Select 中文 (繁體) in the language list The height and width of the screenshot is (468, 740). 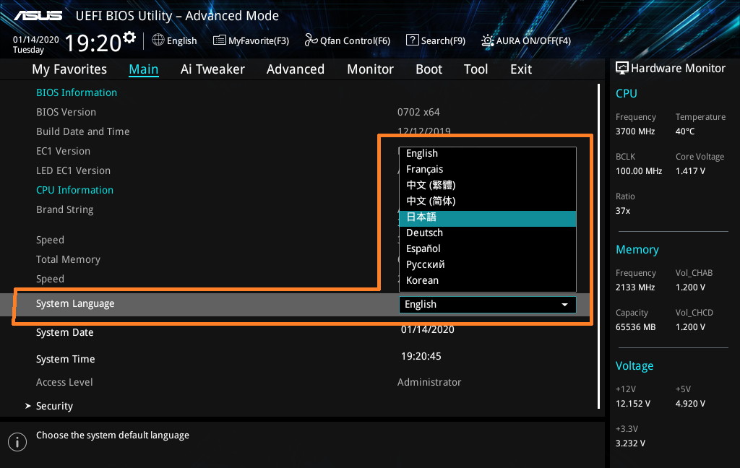488,185
